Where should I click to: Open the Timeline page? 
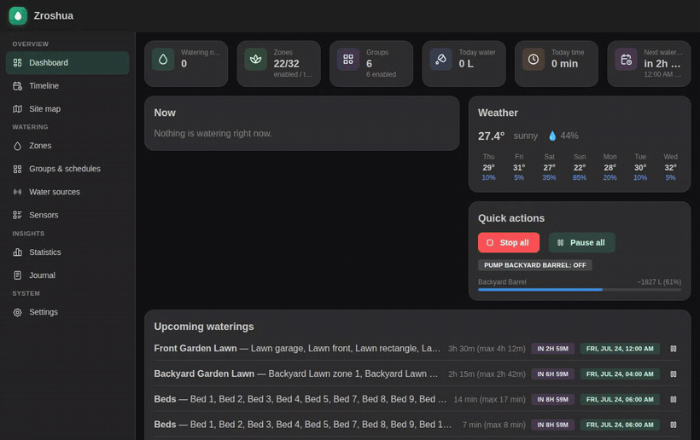(67, 86)
